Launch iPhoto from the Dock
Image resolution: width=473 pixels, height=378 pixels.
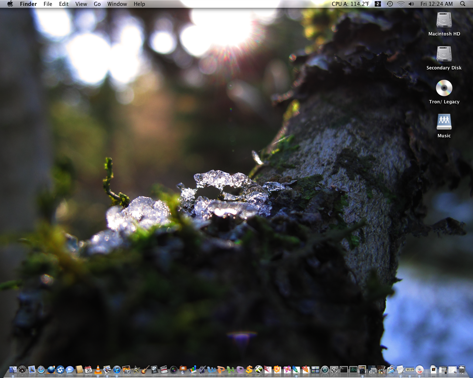coord(126,370)
